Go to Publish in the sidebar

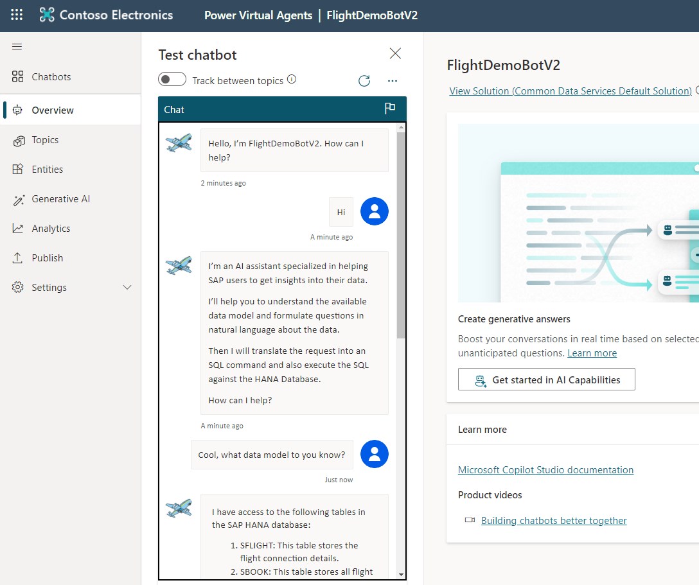tap(71, 258)
